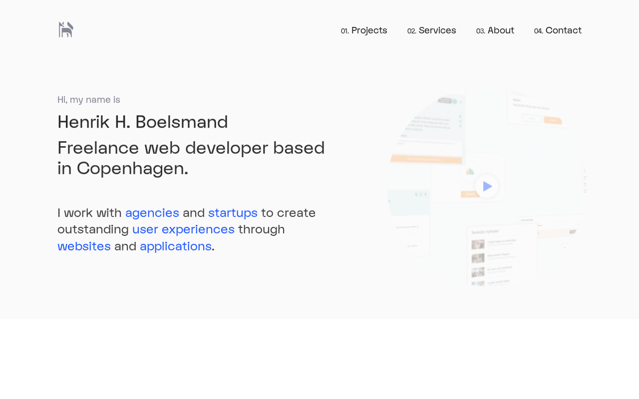Viewport: 639px width, 399px height.
Task: Click the 'Freelance web developer based in Copenhagen' headline
Action: pos(191,158)
